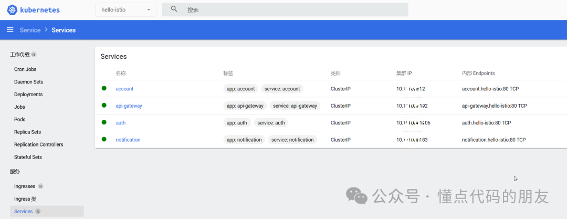The width and height of the screenshot is (567, 219).
Task: Click the 'app: api-gateway' label chip
Action: [245, 106]
